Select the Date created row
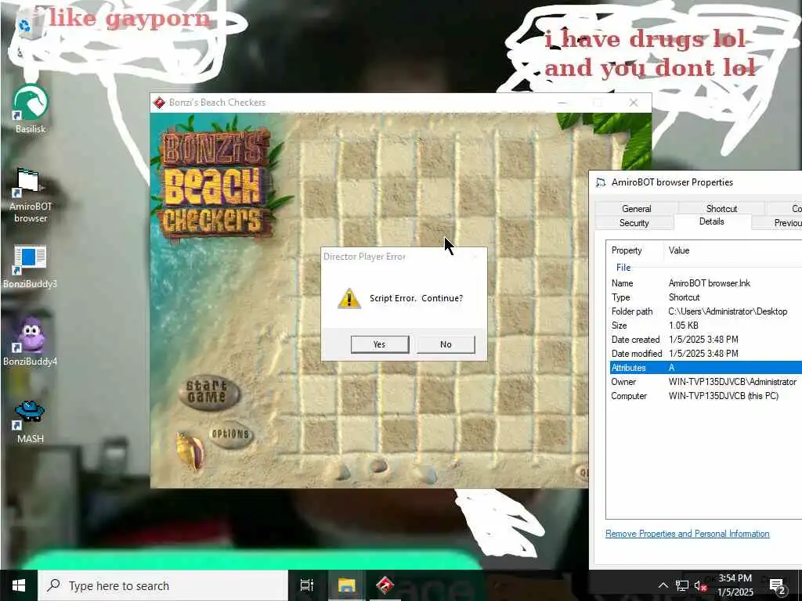Image resolution: width=802 pixels, height=601 pixels. tap(706, 340)
